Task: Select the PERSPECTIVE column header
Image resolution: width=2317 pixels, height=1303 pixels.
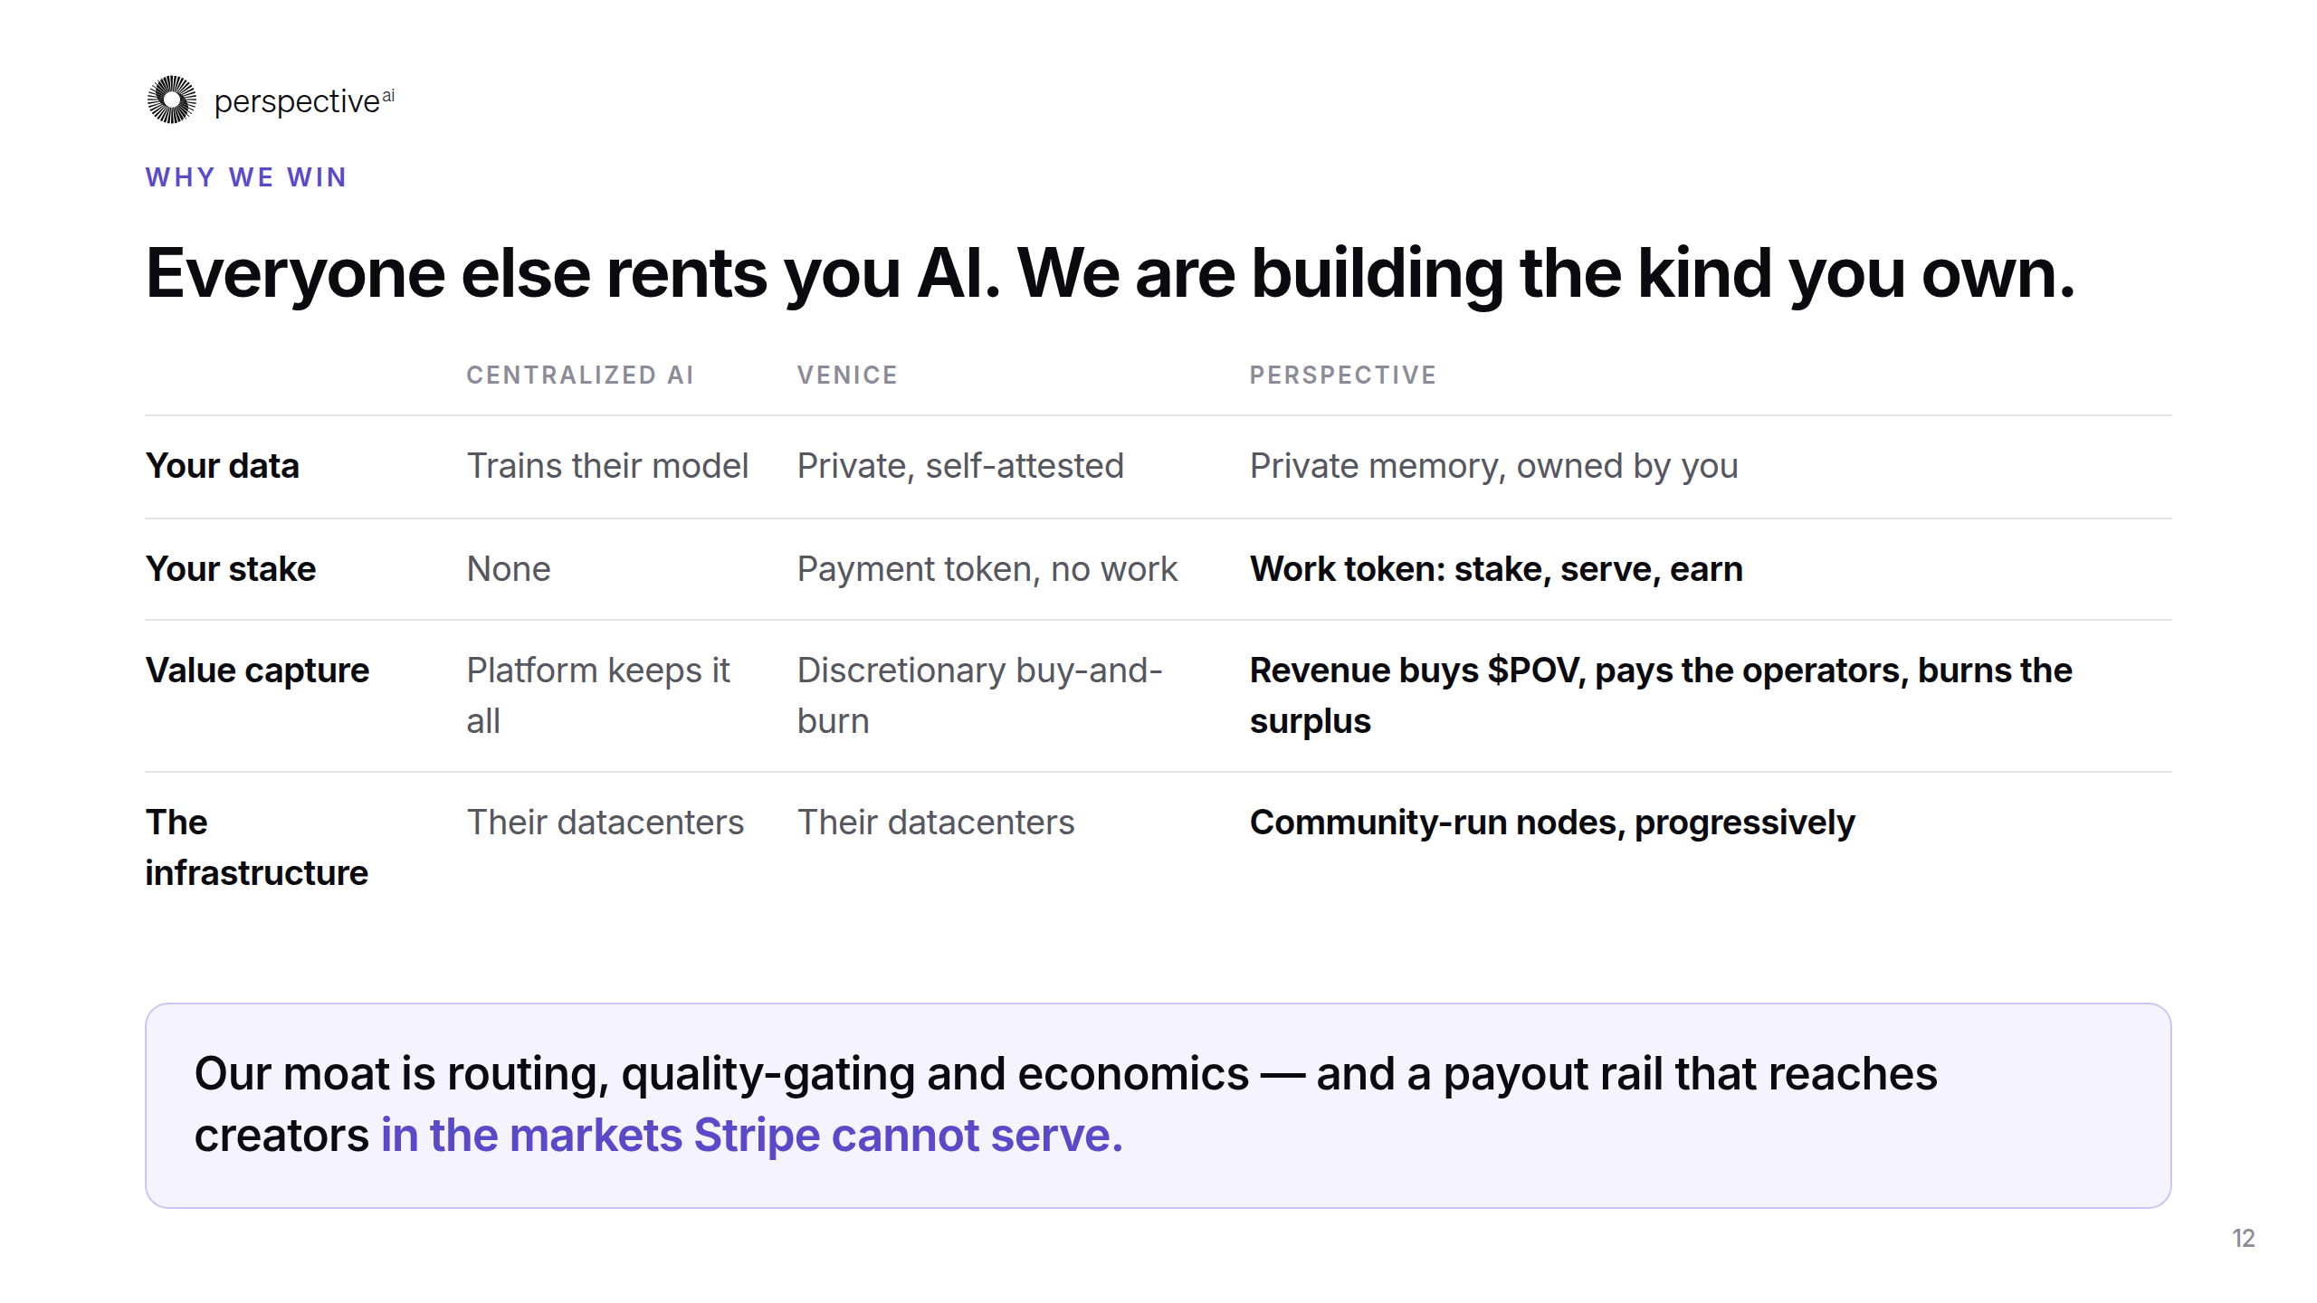Action: click(1343, 376)
